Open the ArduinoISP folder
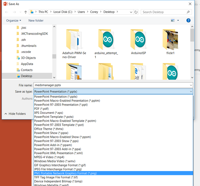Screen dimensions: 200x186 click(138, 42)
